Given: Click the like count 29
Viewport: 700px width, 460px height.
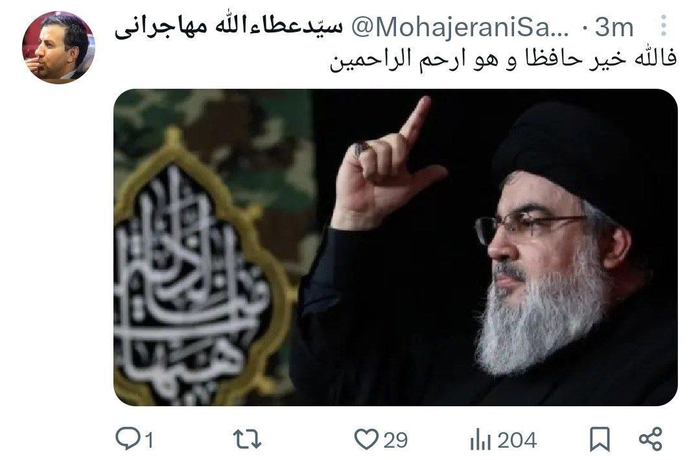Looking at the screenshot, I should pyautogui.click(x=395, y=440).
